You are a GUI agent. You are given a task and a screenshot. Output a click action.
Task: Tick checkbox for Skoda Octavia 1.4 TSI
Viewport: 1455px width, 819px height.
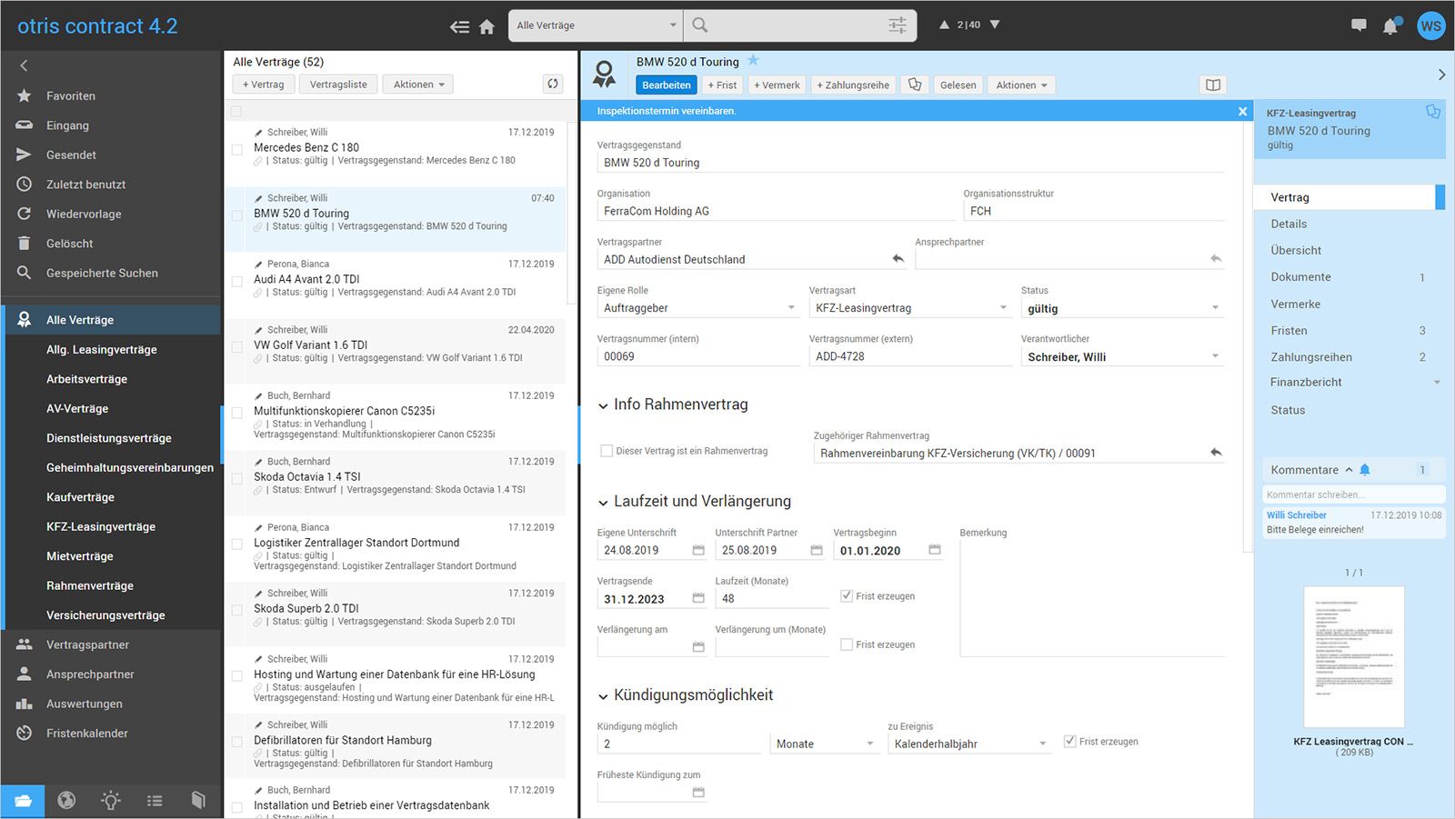pyautogui.click(x=236, y=479)
